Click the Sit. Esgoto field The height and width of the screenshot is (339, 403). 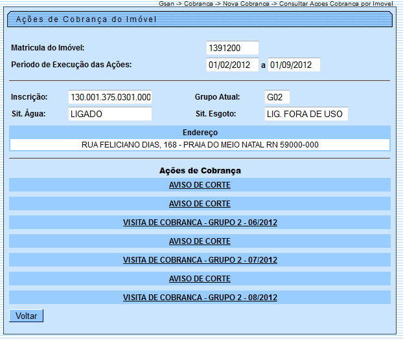coord(306,114)
